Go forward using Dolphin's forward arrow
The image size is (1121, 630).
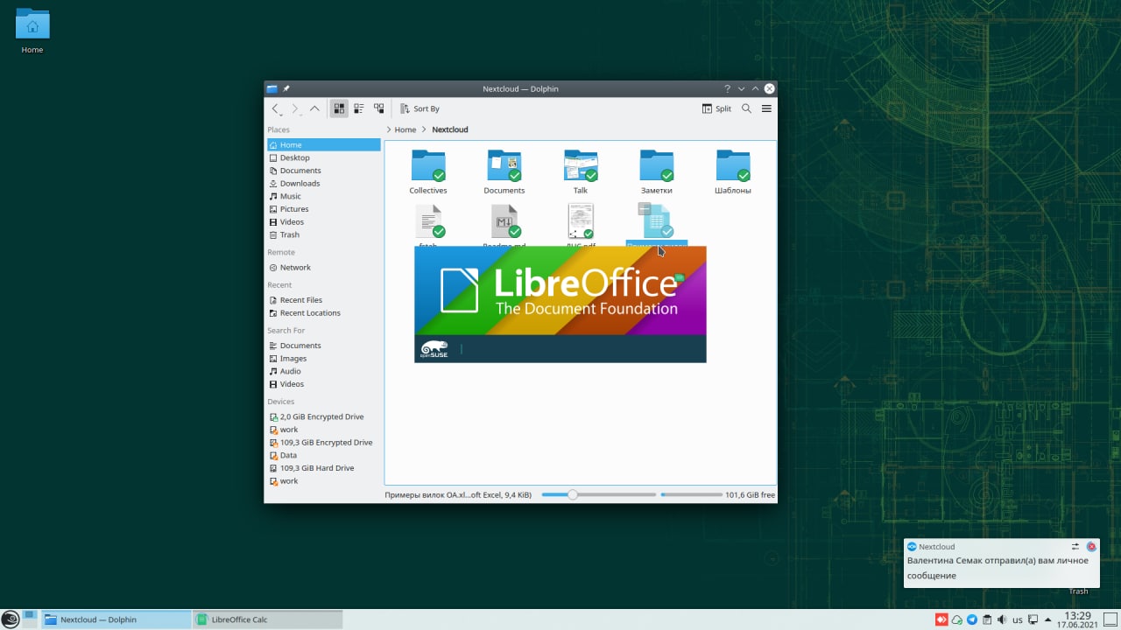(295, 108)
